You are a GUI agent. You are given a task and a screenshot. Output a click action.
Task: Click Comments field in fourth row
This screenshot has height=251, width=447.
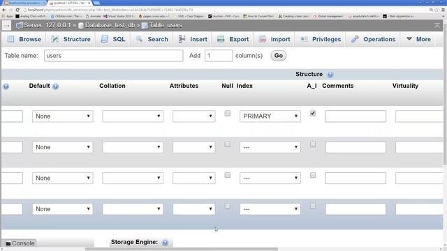[356, 209]
